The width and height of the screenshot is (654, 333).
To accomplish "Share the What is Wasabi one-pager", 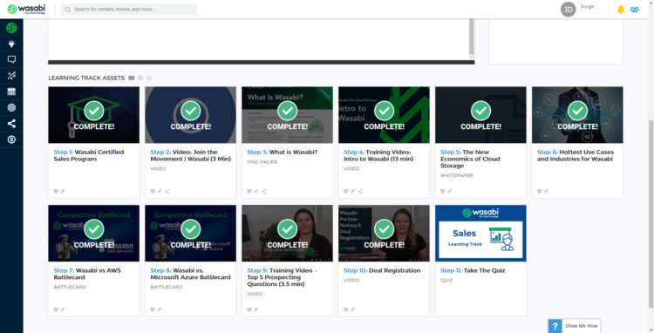I will point(263,191).
